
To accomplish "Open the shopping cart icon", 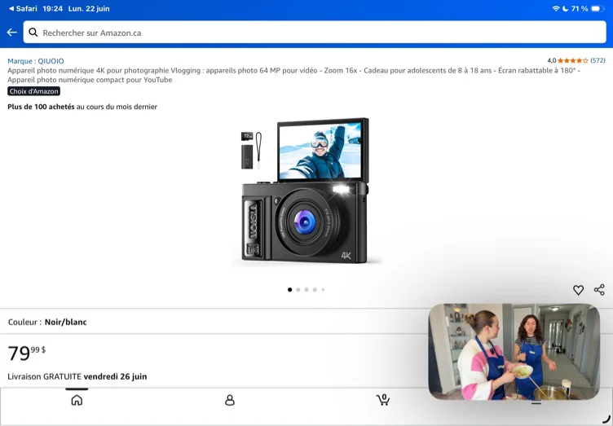I will (x=383, y=399).
